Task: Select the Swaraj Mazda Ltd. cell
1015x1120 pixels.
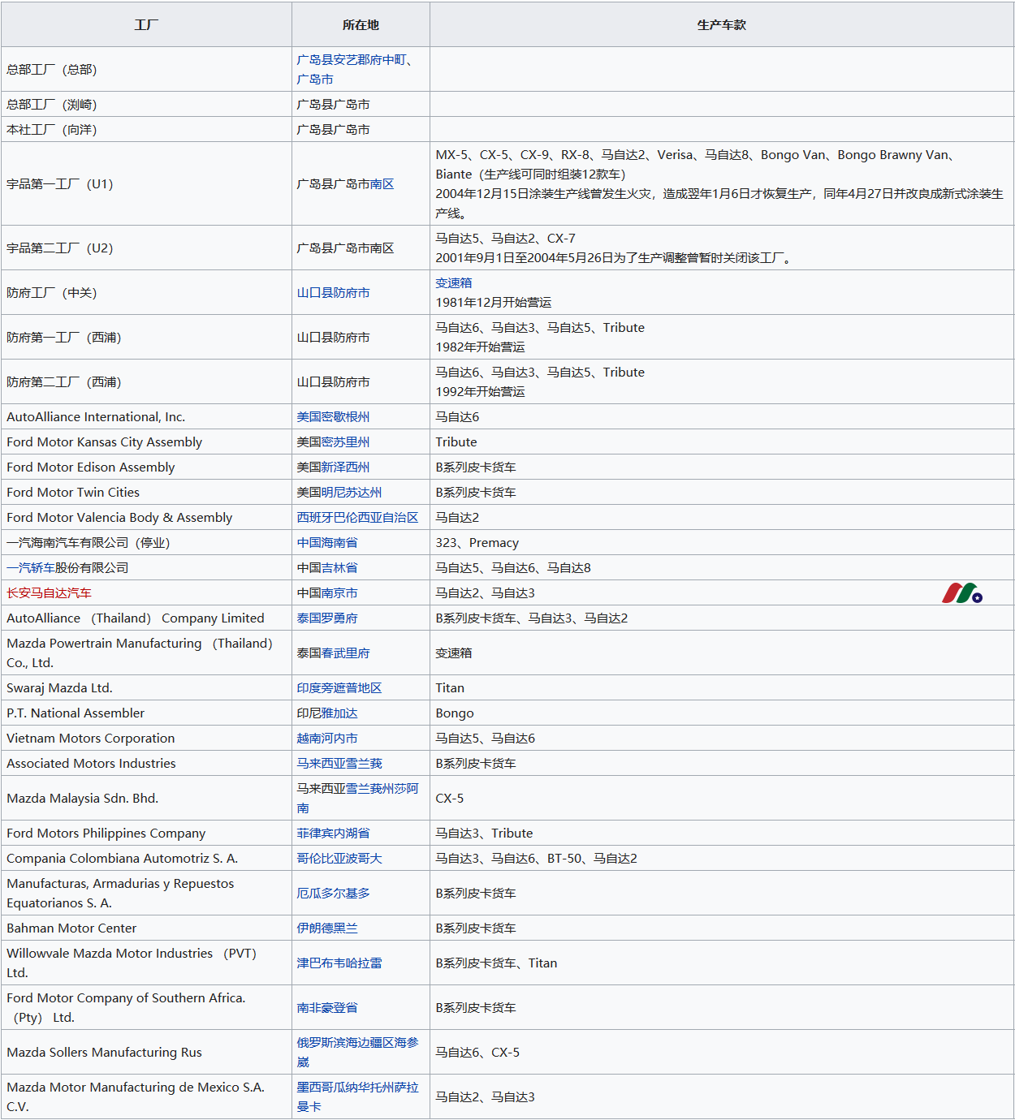Action: click(x=146, y=688)
